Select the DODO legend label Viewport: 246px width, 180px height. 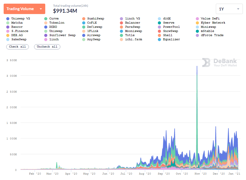pos(53,27)
